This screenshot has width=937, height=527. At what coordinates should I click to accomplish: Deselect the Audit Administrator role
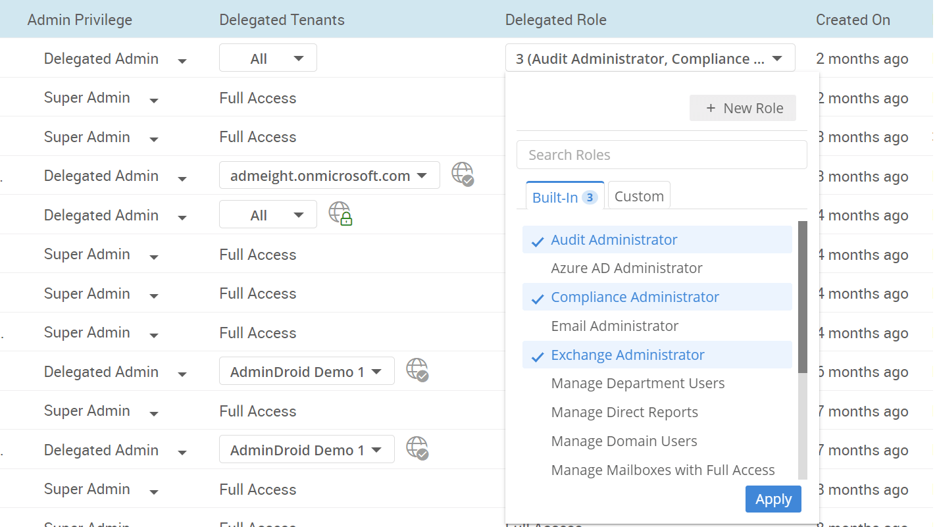tap(614, 239)
